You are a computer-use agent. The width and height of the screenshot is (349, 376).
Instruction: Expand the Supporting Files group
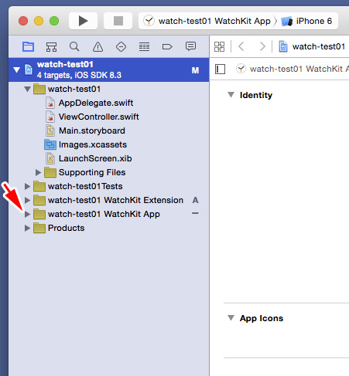38,172
